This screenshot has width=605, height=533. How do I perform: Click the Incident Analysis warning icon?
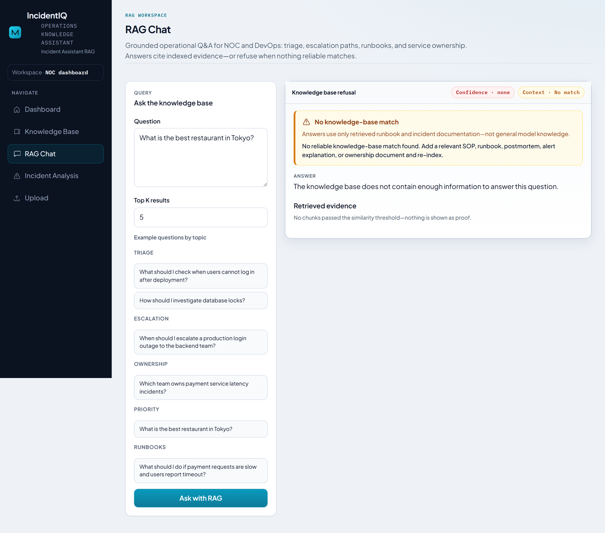(17, 176)
